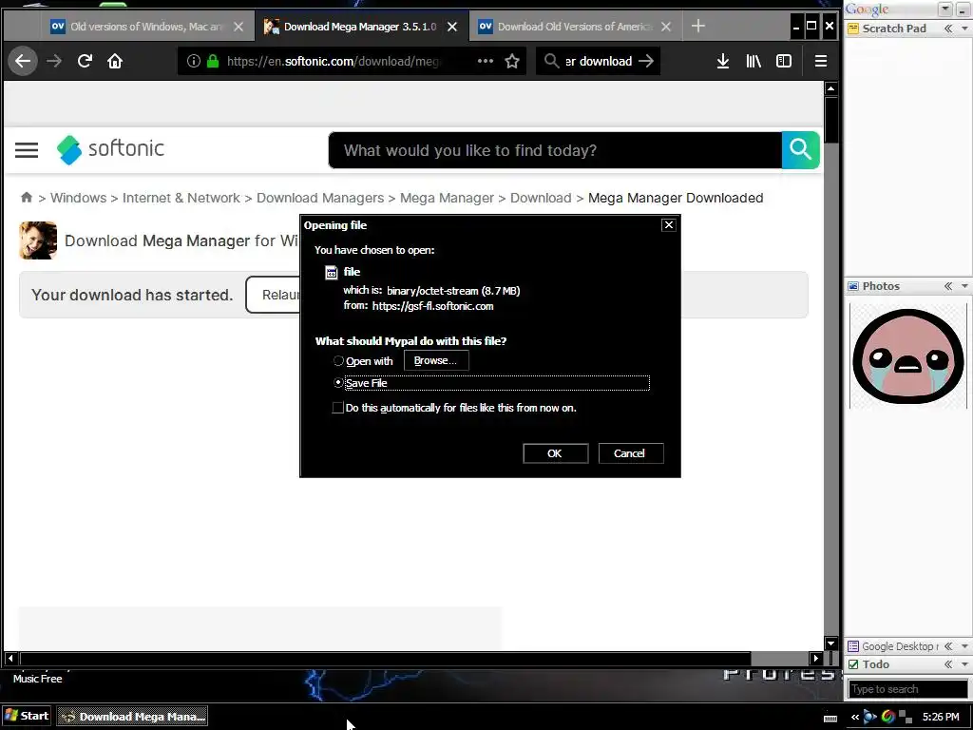Viewport: 973px width, 730px height.
Task: Expand the Google Desktop gadget
Action: 948,646
